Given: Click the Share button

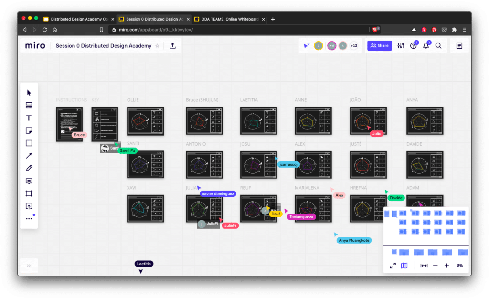Looking at the screenshot, I should tap(379, 46).
